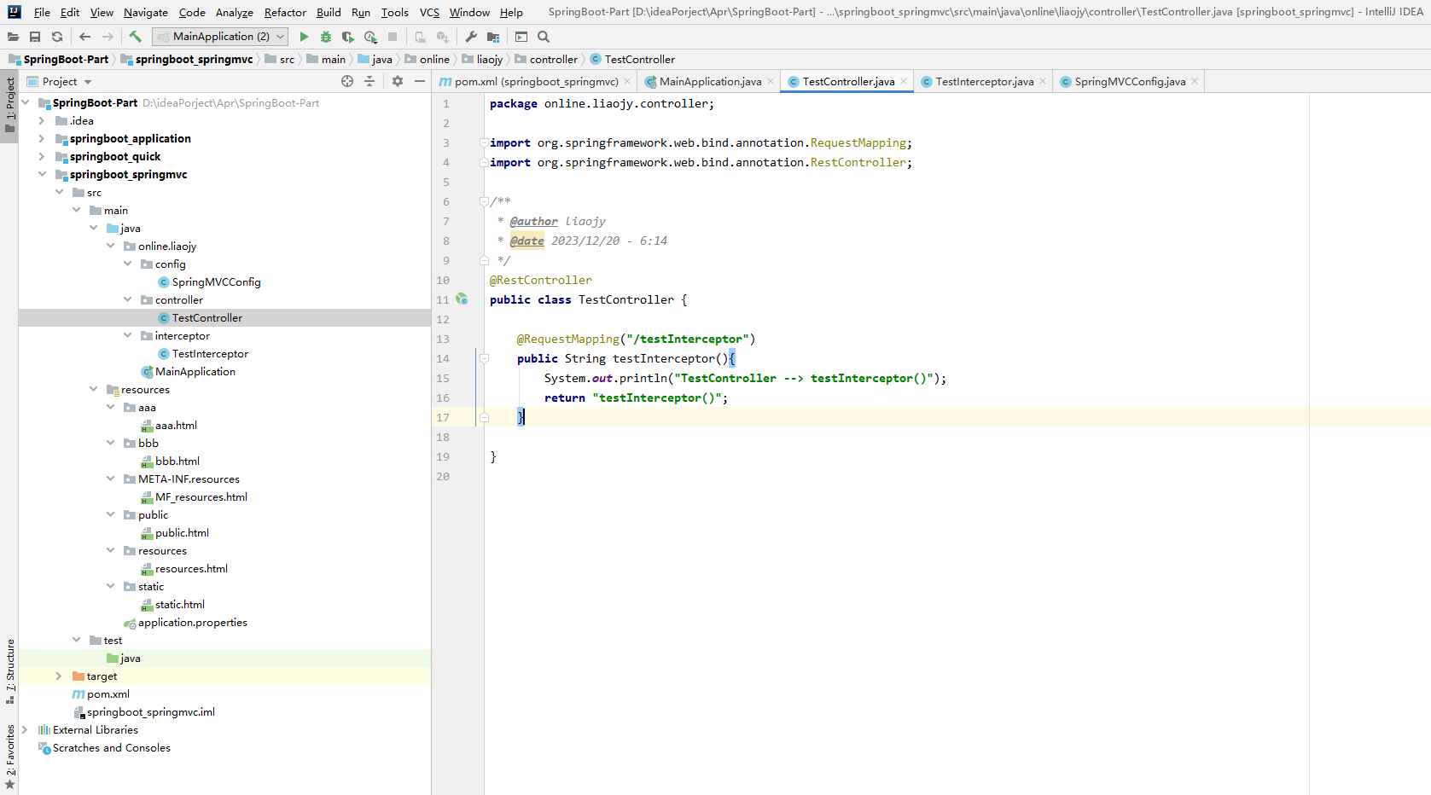Run MainApplication with the green play icon

(x=304, y=37)
